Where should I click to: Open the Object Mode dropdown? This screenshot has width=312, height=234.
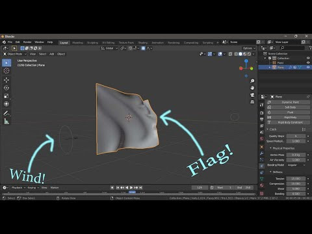[15, 54]
